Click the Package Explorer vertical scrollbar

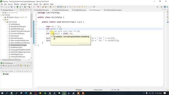31,25
